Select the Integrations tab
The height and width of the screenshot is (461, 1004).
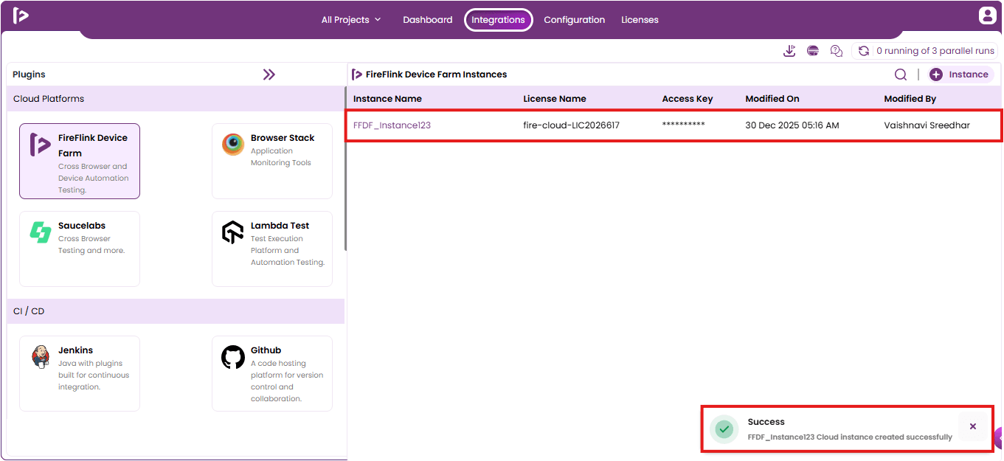pyautogui.click(x=499, y=20)
